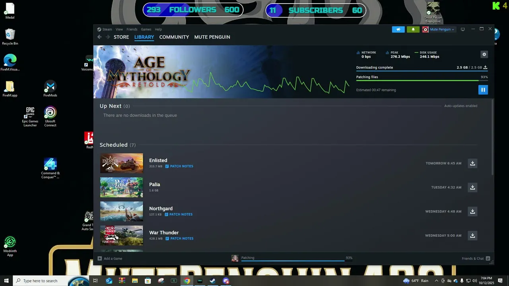The height and width of the screenshot is (286, 509).
Task: Select the Modrinth App desktop icon
Action: (x=10, y=247)
